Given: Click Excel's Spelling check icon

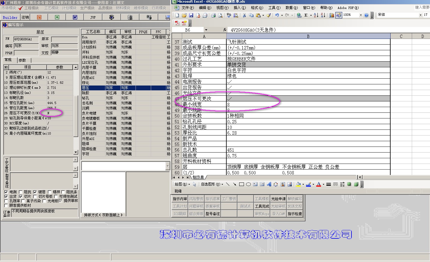Looking at the screenshot, I should tap(229, 15).
